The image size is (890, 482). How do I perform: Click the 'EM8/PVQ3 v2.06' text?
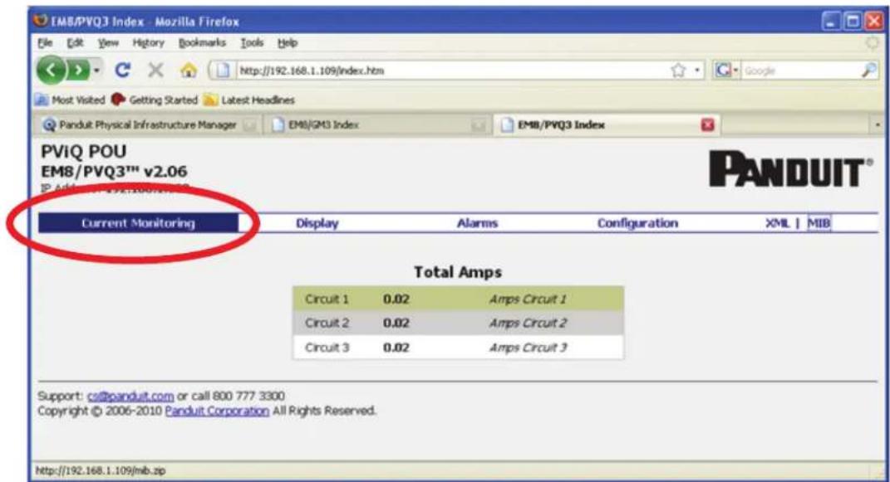pos(114,171)
